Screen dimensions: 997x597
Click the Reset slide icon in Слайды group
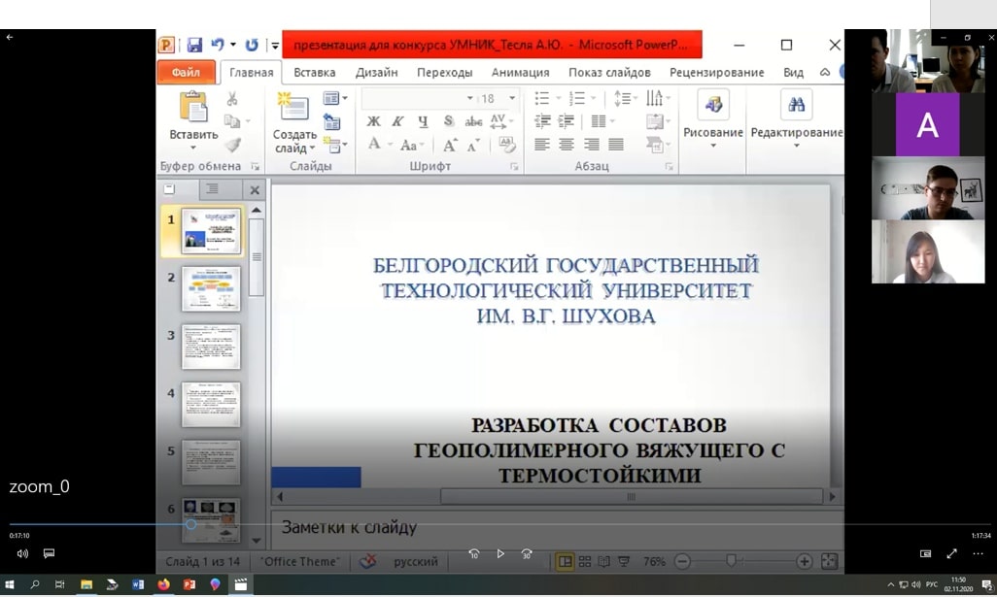pos(332,121)
